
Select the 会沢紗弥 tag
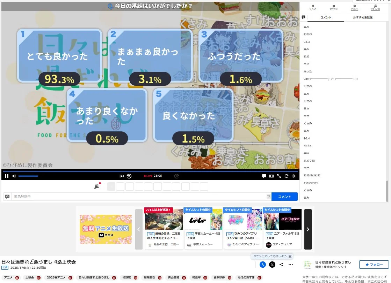(219, 277)
